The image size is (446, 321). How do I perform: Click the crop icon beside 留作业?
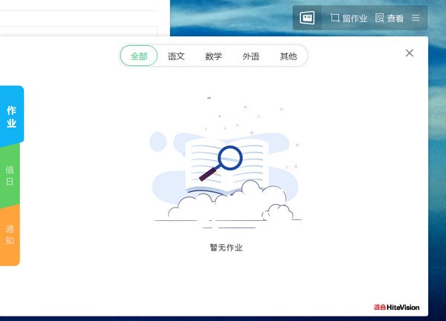[x=334, y=18]
